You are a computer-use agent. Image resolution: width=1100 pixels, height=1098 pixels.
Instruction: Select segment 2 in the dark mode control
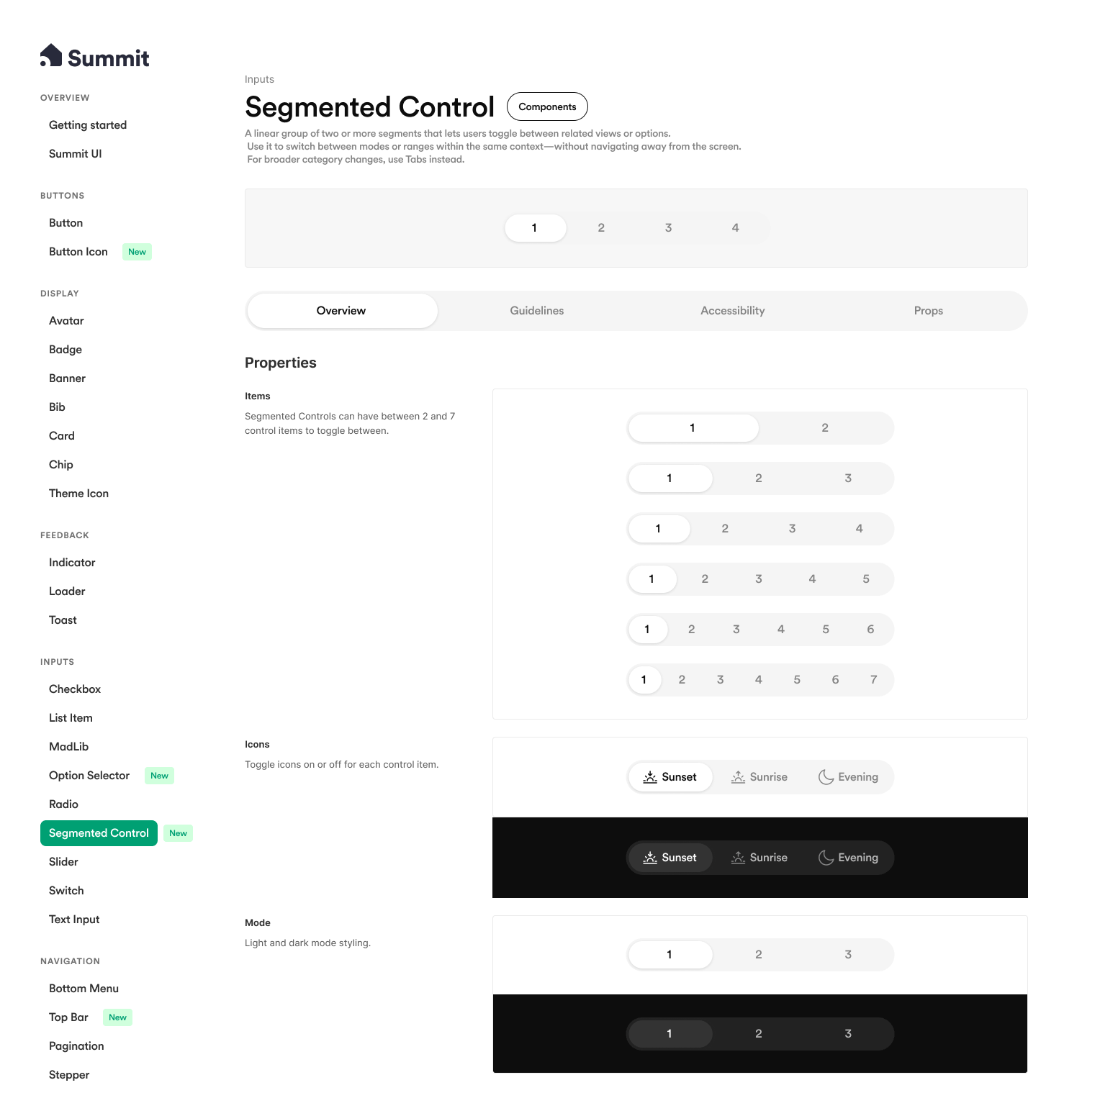click(759, 1034)
